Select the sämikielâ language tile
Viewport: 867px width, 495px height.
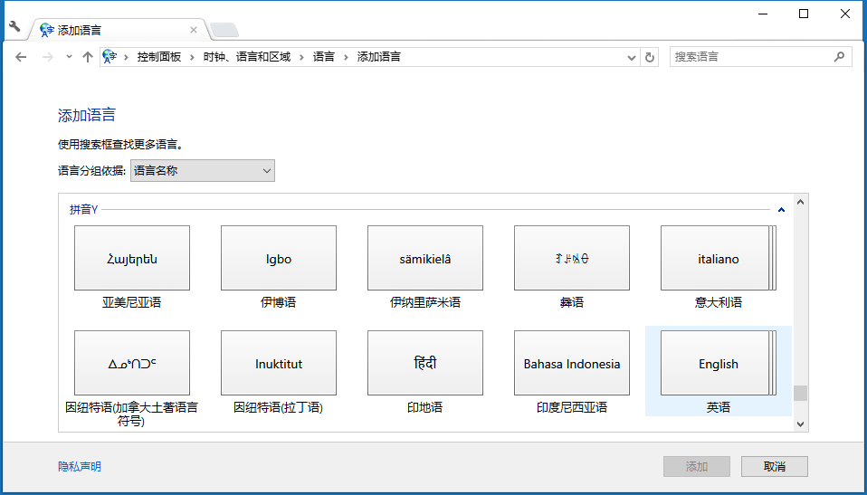point(425,258)
